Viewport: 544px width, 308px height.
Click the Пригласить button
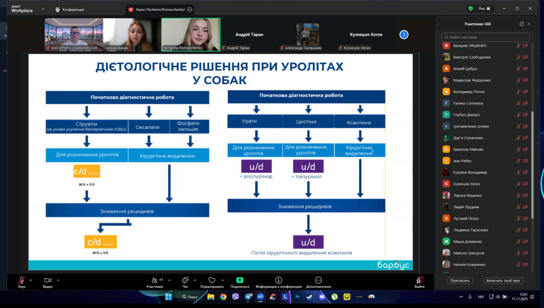(460, 281)
